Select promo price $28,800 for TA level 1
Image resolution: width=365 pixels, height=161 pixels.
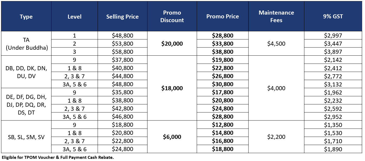tap(223, 35)
